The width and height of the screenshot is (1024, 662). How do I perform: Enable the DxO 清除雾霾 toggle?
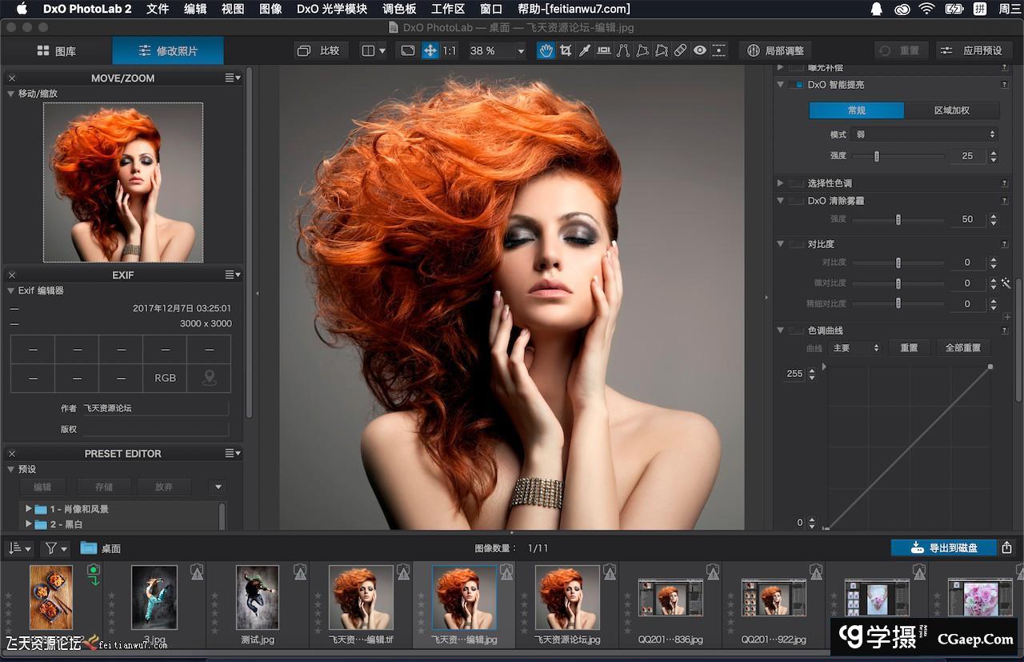coord(796,201)
